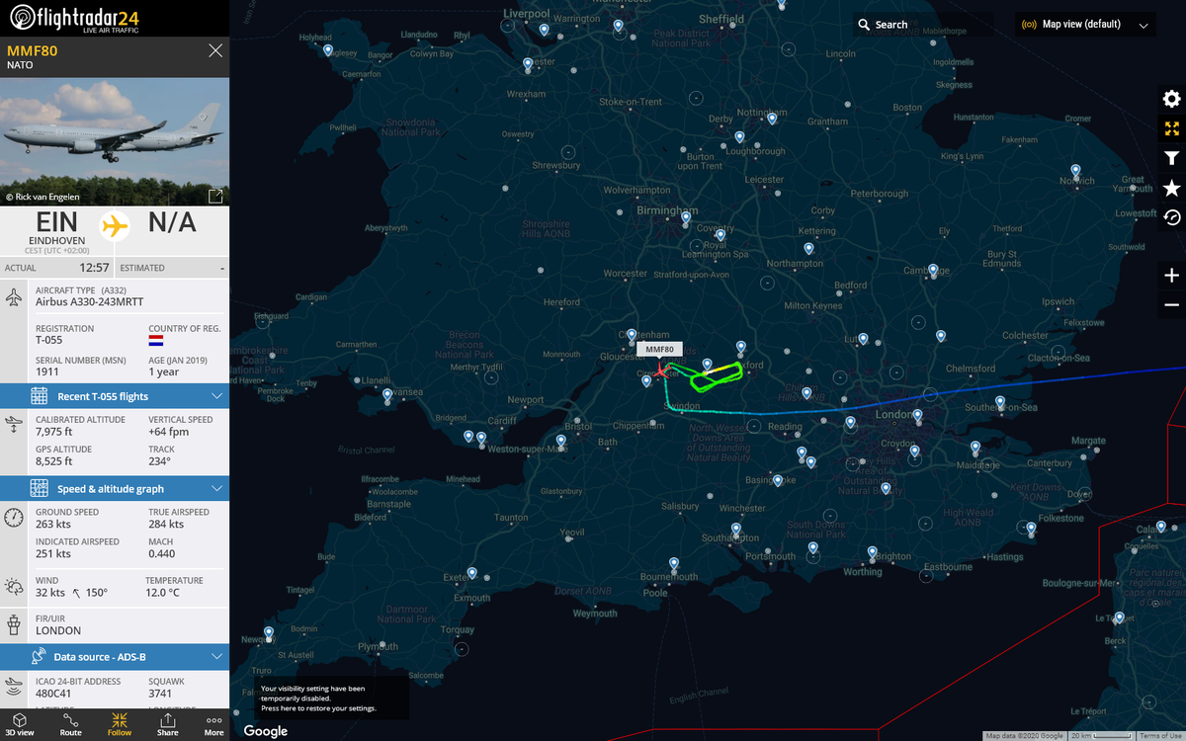Click the Exeter airport marker
Image resolution: width=1186 pixels, height=741 pixels.
pyautogui.click(x=472, y=573)
